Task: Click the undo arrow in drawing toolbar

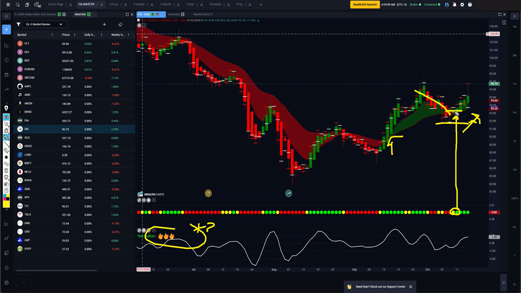Action: tap(6, 164)
